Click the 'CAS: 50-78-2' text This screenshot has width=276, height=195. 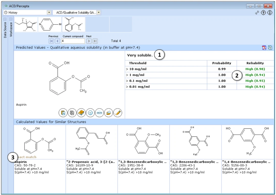[25, 165]
